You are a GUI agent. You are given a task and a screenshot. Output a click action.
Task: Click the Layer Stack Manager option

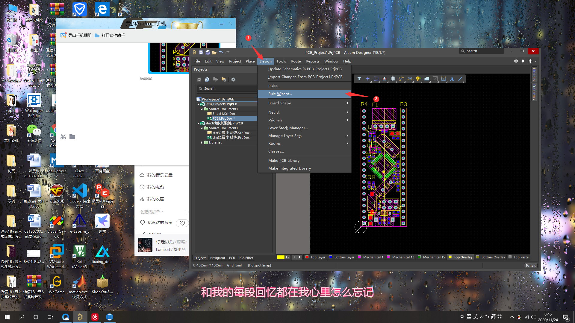click(287, 128)
